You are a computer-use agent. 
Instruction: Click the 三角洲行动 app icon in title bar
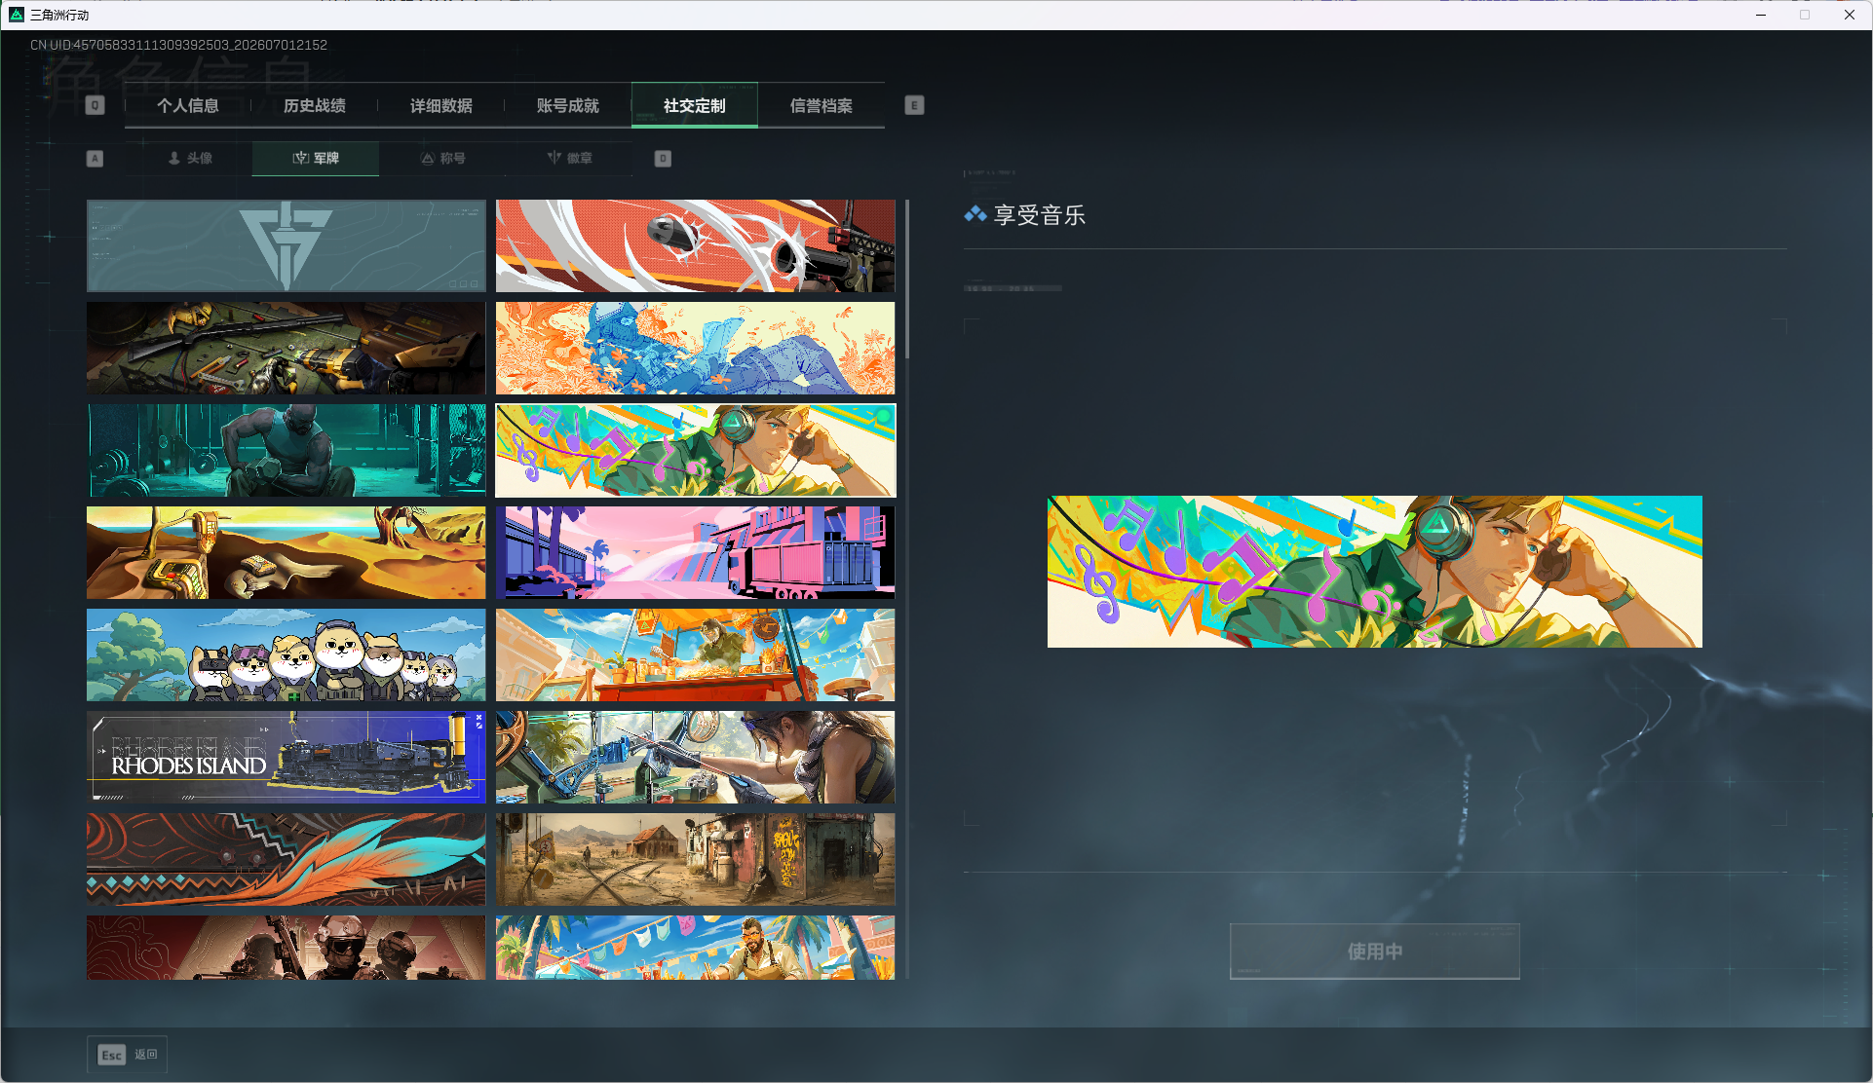pyautogui.click(x=17, y=15)
